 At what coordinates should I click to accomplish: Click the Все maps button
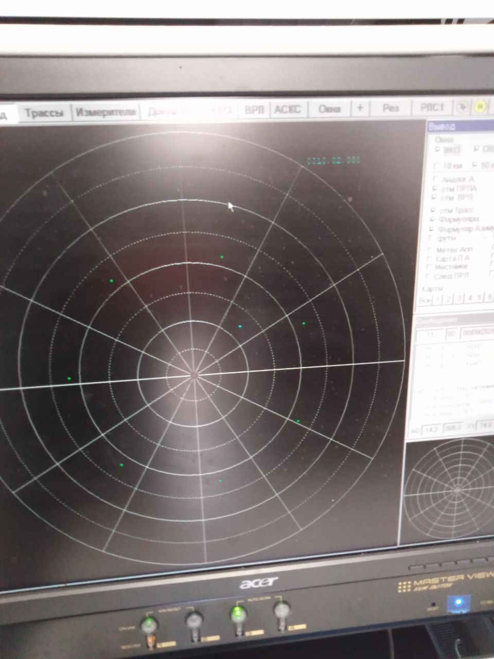(425, 300)
